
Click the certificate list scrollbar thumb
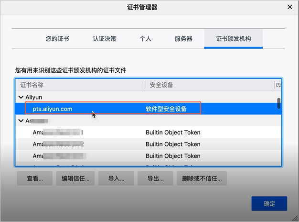pos(279,103)
